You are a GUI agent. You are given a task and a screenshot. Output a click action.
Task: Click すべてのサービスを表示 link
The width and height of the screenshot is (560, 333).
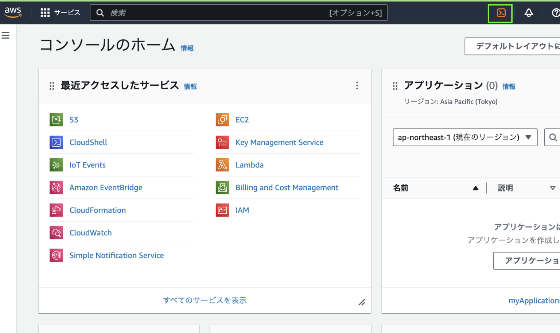point(205,300)
